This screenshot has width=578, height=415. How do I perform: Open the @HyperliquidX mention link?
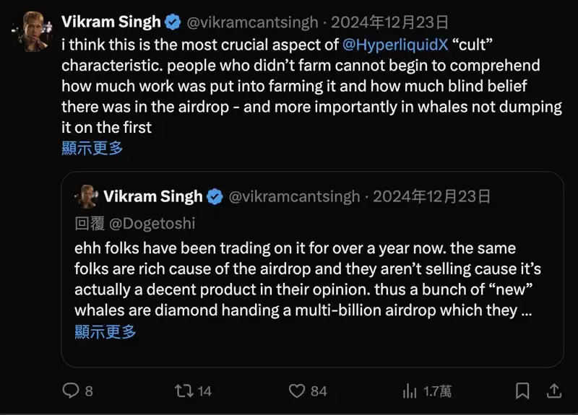coord(394,44)
